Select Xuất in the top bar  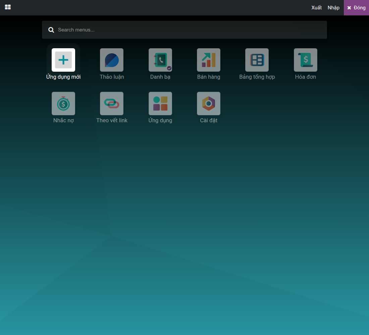click(x=317, y=7)
